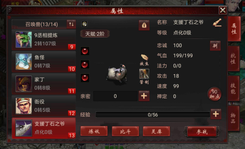Expand the 天赋·2阶 talent label
Viewport: 245px width, 149px height.
click(95, 34)
